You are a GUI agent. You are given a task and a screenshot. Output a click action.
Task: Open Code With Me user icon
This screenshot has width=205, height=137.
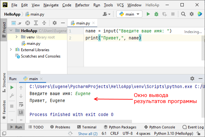click(106, 14)
